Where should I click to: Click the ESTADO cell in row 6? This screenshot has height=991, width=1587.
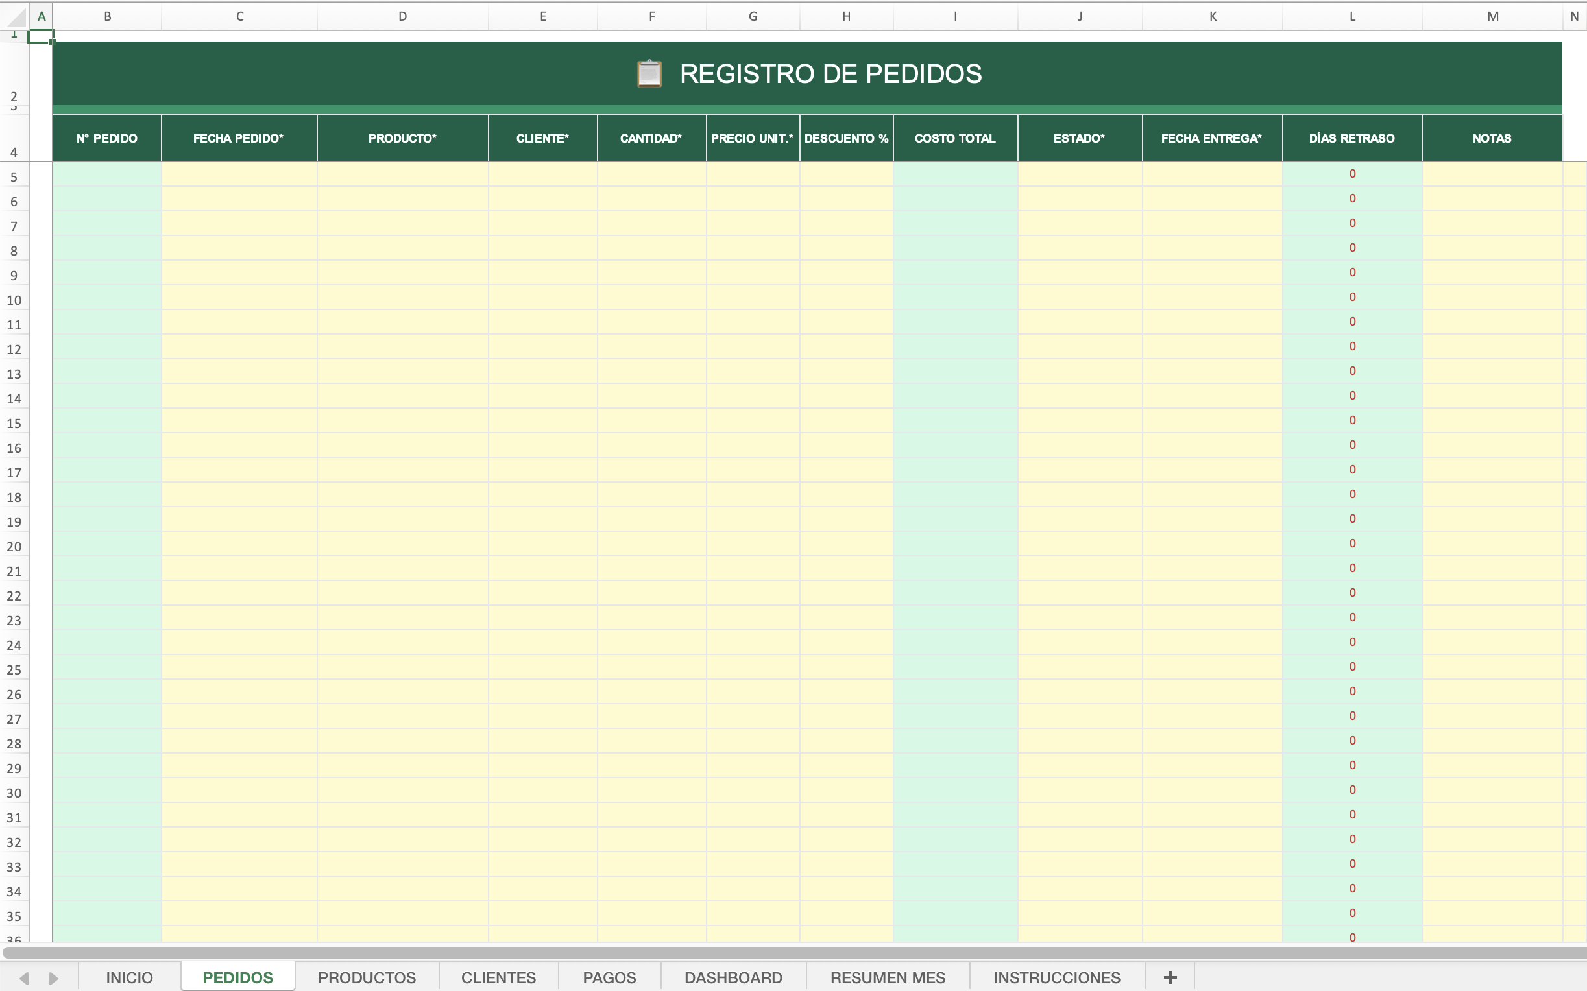1080,198
